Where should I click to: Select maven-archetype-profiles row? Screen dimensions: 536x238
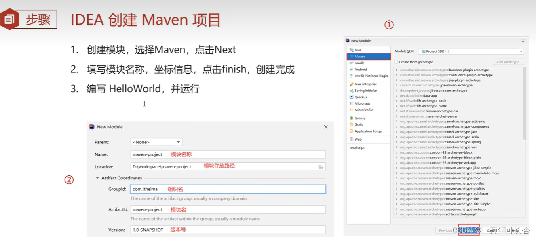tap(458, 188)
